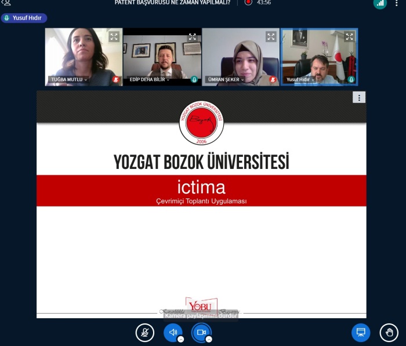Expand TUĞBA MUTLU webcam to fullscreen

click(114, 36)
